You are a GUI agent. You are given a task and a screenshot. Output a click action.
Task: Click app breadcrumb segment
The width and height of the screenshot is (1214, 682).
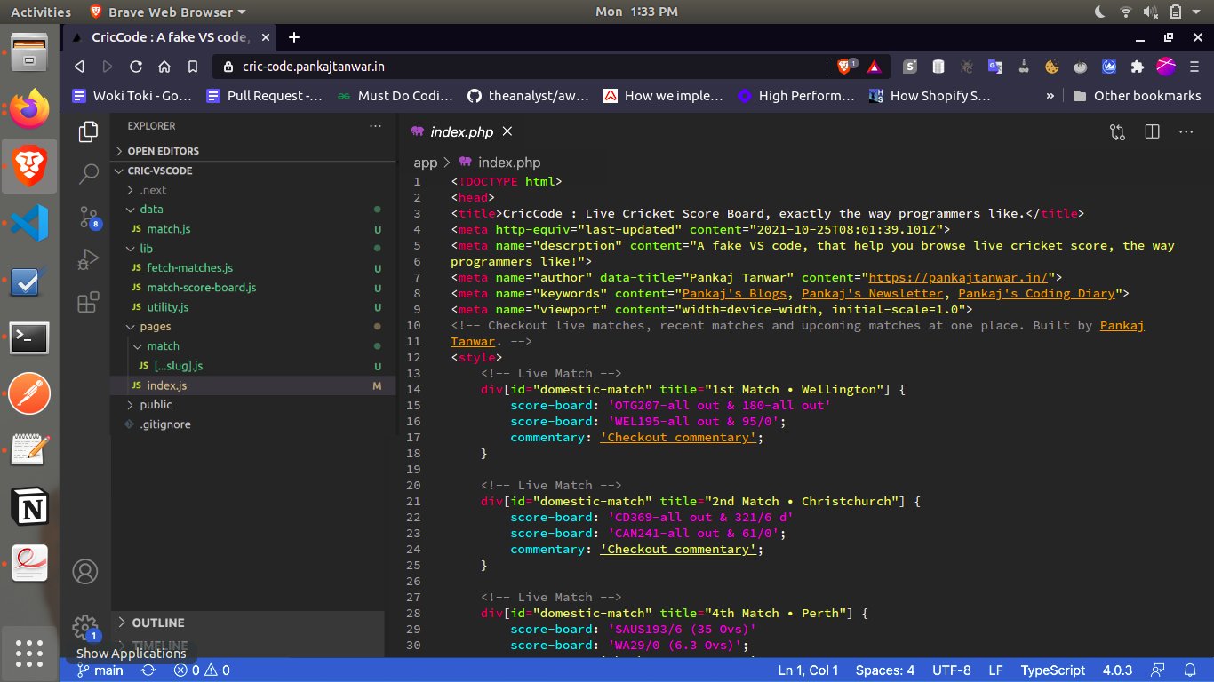(x=426, y=163)
